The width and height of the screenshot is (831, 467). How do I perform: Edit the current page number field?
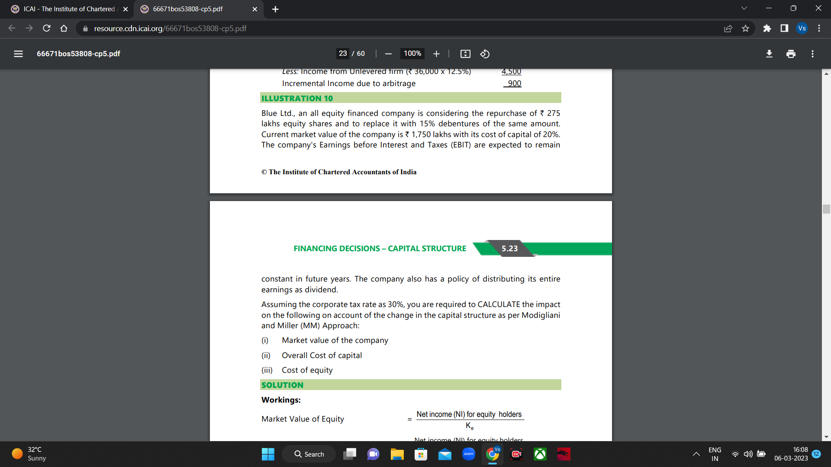(x=343, y=54)
